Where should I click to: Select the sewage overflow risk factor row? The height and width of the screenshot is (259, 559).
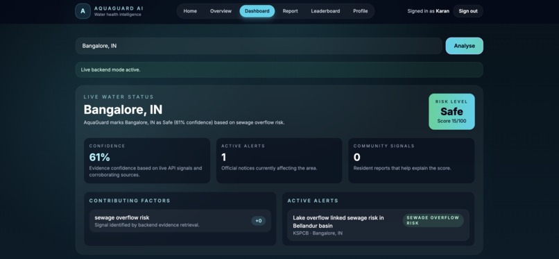(180, 221)
